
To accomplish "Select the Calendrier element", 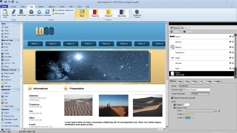I will pyautogui.click(x=6, y=80).
